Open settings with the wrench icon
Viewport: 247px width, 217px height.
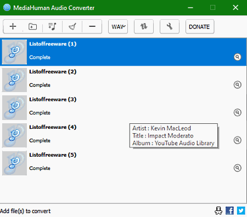(x=170, y=26)
